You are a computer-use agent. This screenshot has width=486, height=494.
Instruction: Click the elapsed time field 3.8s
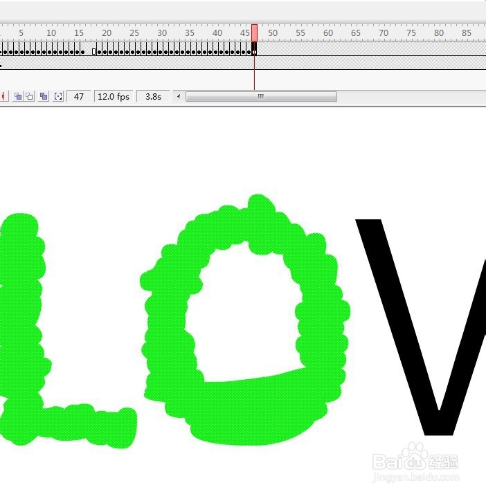(153, 96)
